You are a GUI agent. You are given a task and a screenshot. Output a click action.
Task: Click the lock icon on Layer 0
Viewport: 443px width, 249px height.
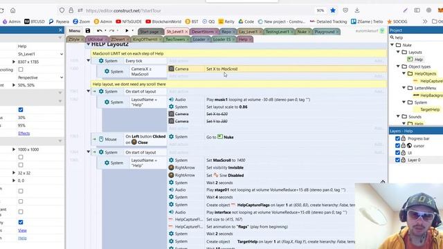tap(404, 160)
